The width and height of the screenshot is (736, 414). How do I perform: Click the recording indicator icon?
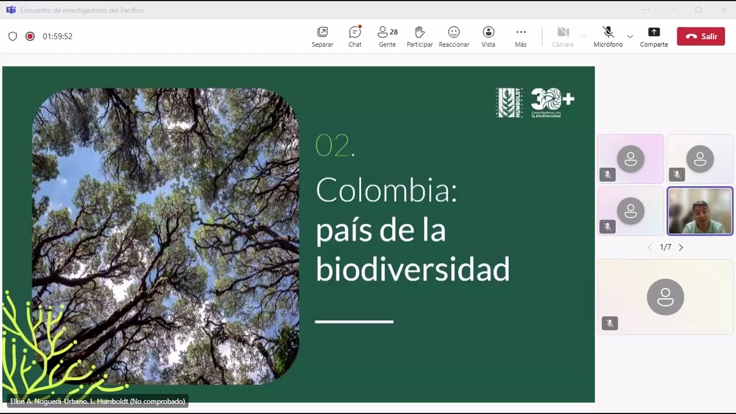point(30,36)
